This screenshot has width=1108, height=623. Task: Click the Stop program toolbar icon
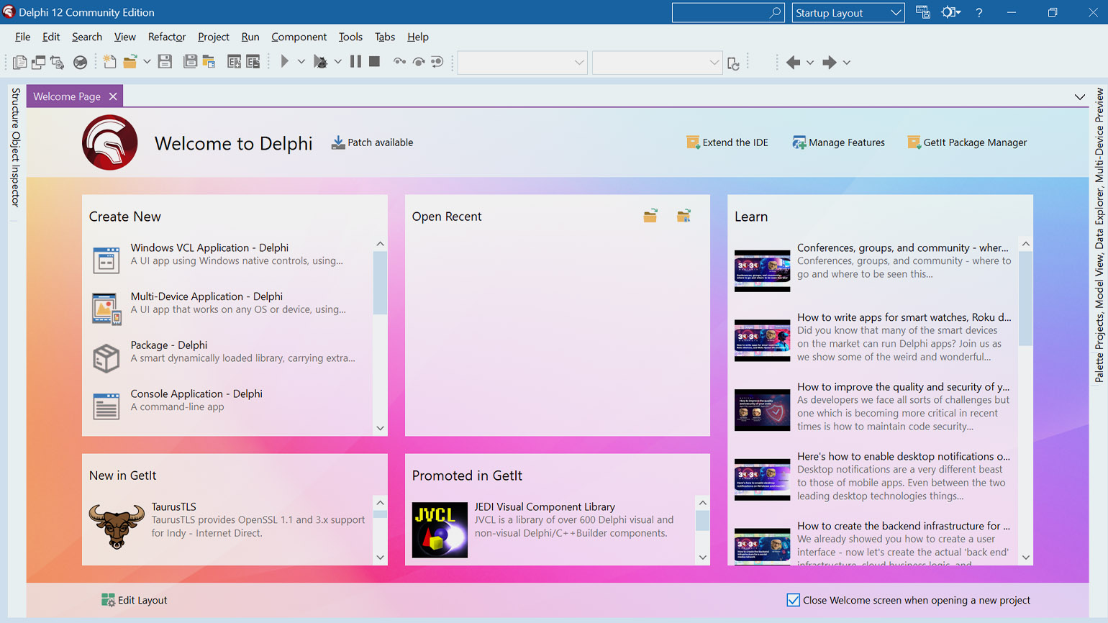point(374,62)
